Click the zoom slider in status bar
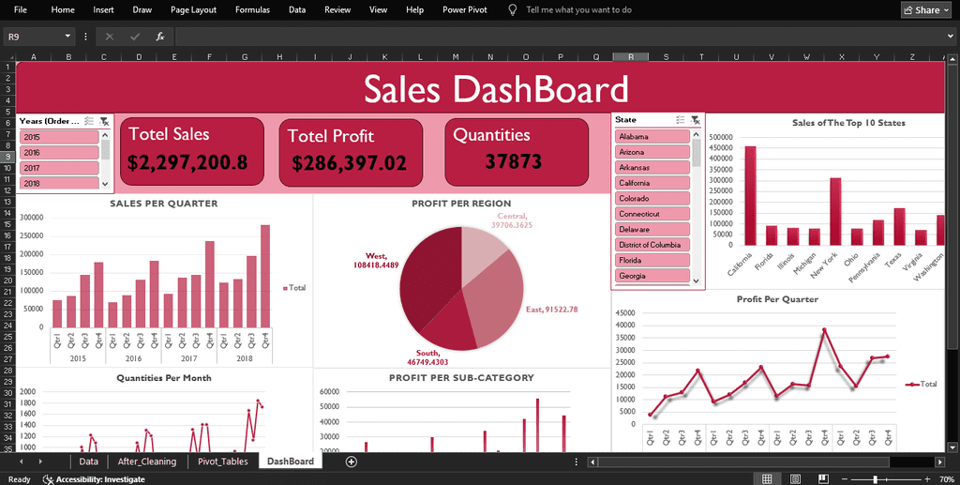 click(x=874, y=478)
